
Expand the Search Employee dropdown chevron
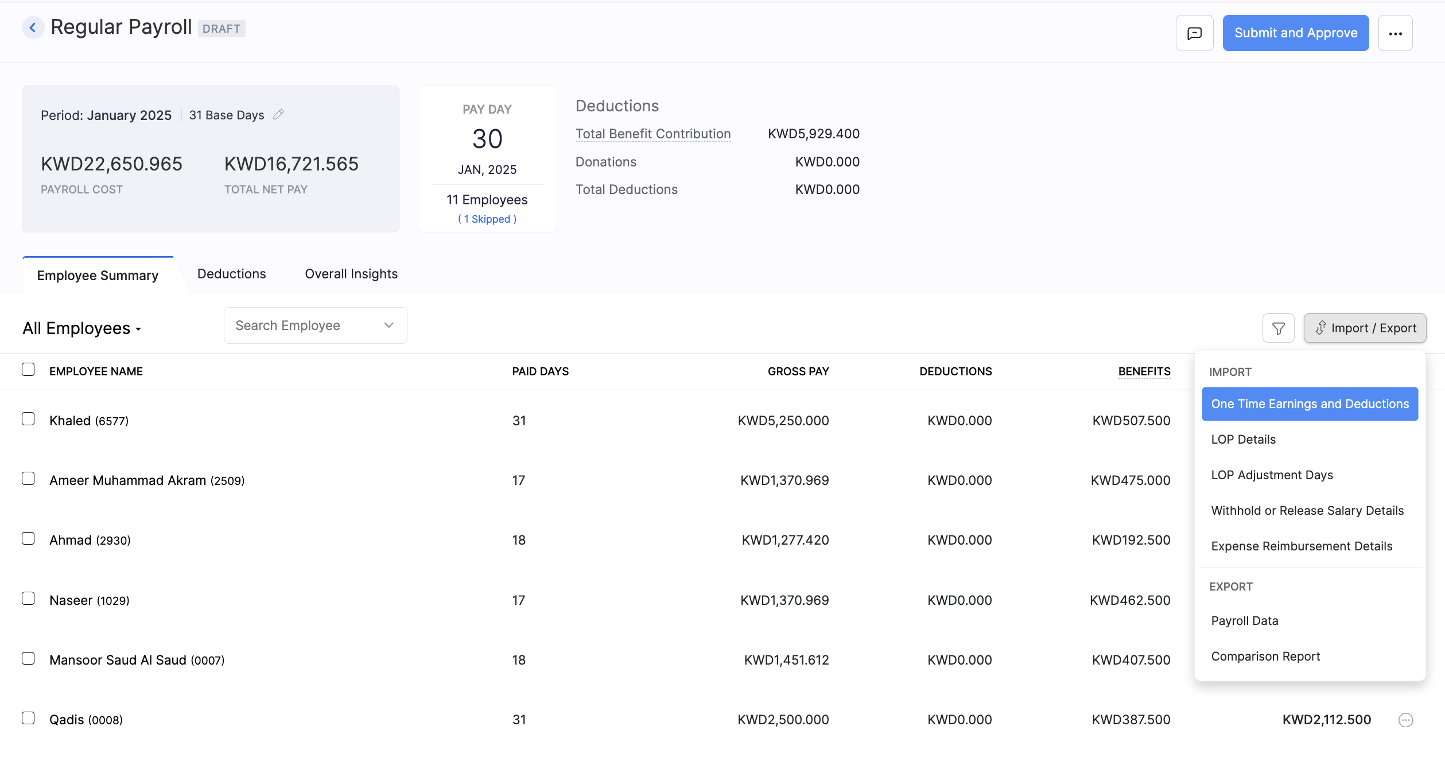pyautogui.click(x=388, y=325)
